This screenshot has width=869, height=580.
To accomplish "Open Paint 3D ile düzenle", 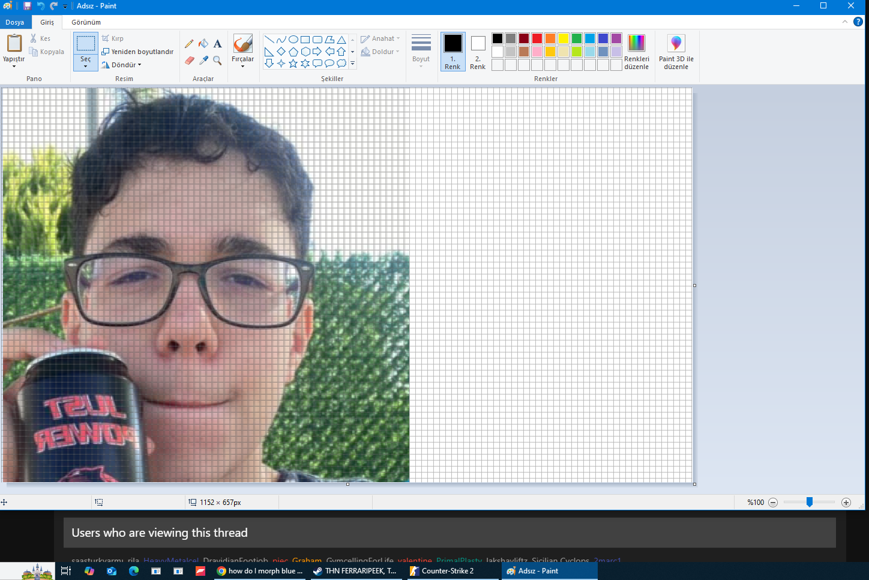I will [676, 52].
